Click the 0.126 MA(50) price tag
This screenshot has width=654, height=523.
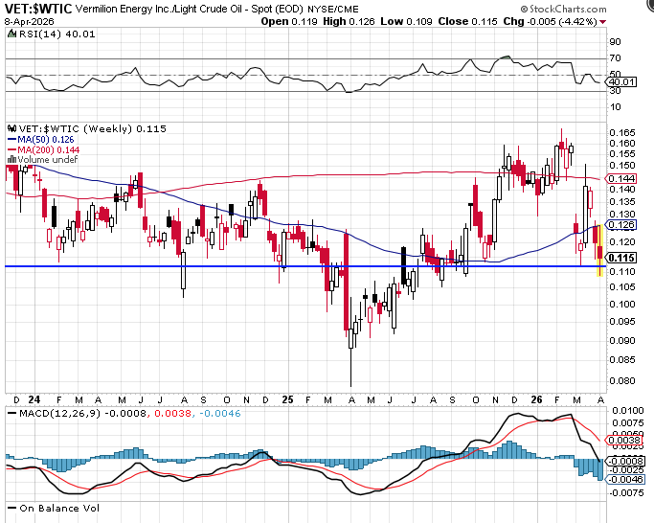tap(621, 225)
